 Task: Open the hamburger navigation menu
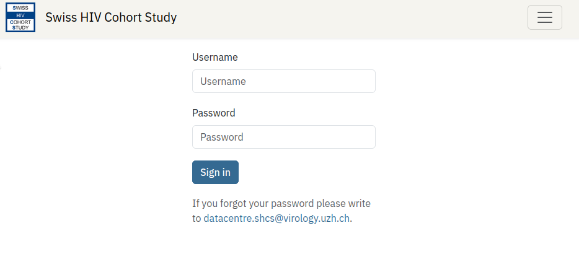(x=544, y=17)
